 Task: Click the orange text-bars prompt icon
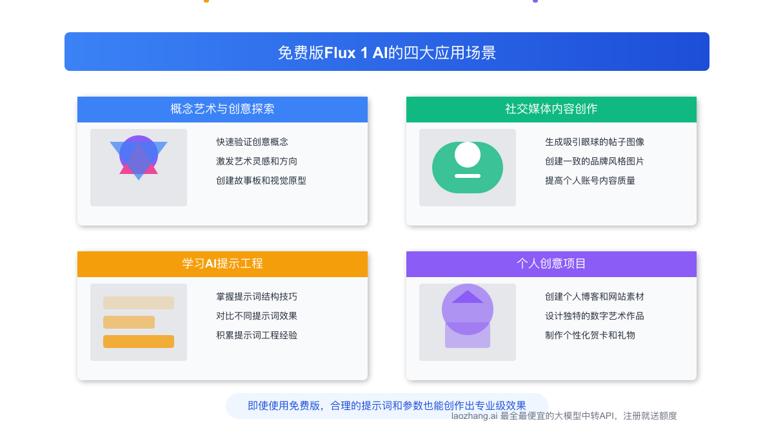(x=138, y=322)
